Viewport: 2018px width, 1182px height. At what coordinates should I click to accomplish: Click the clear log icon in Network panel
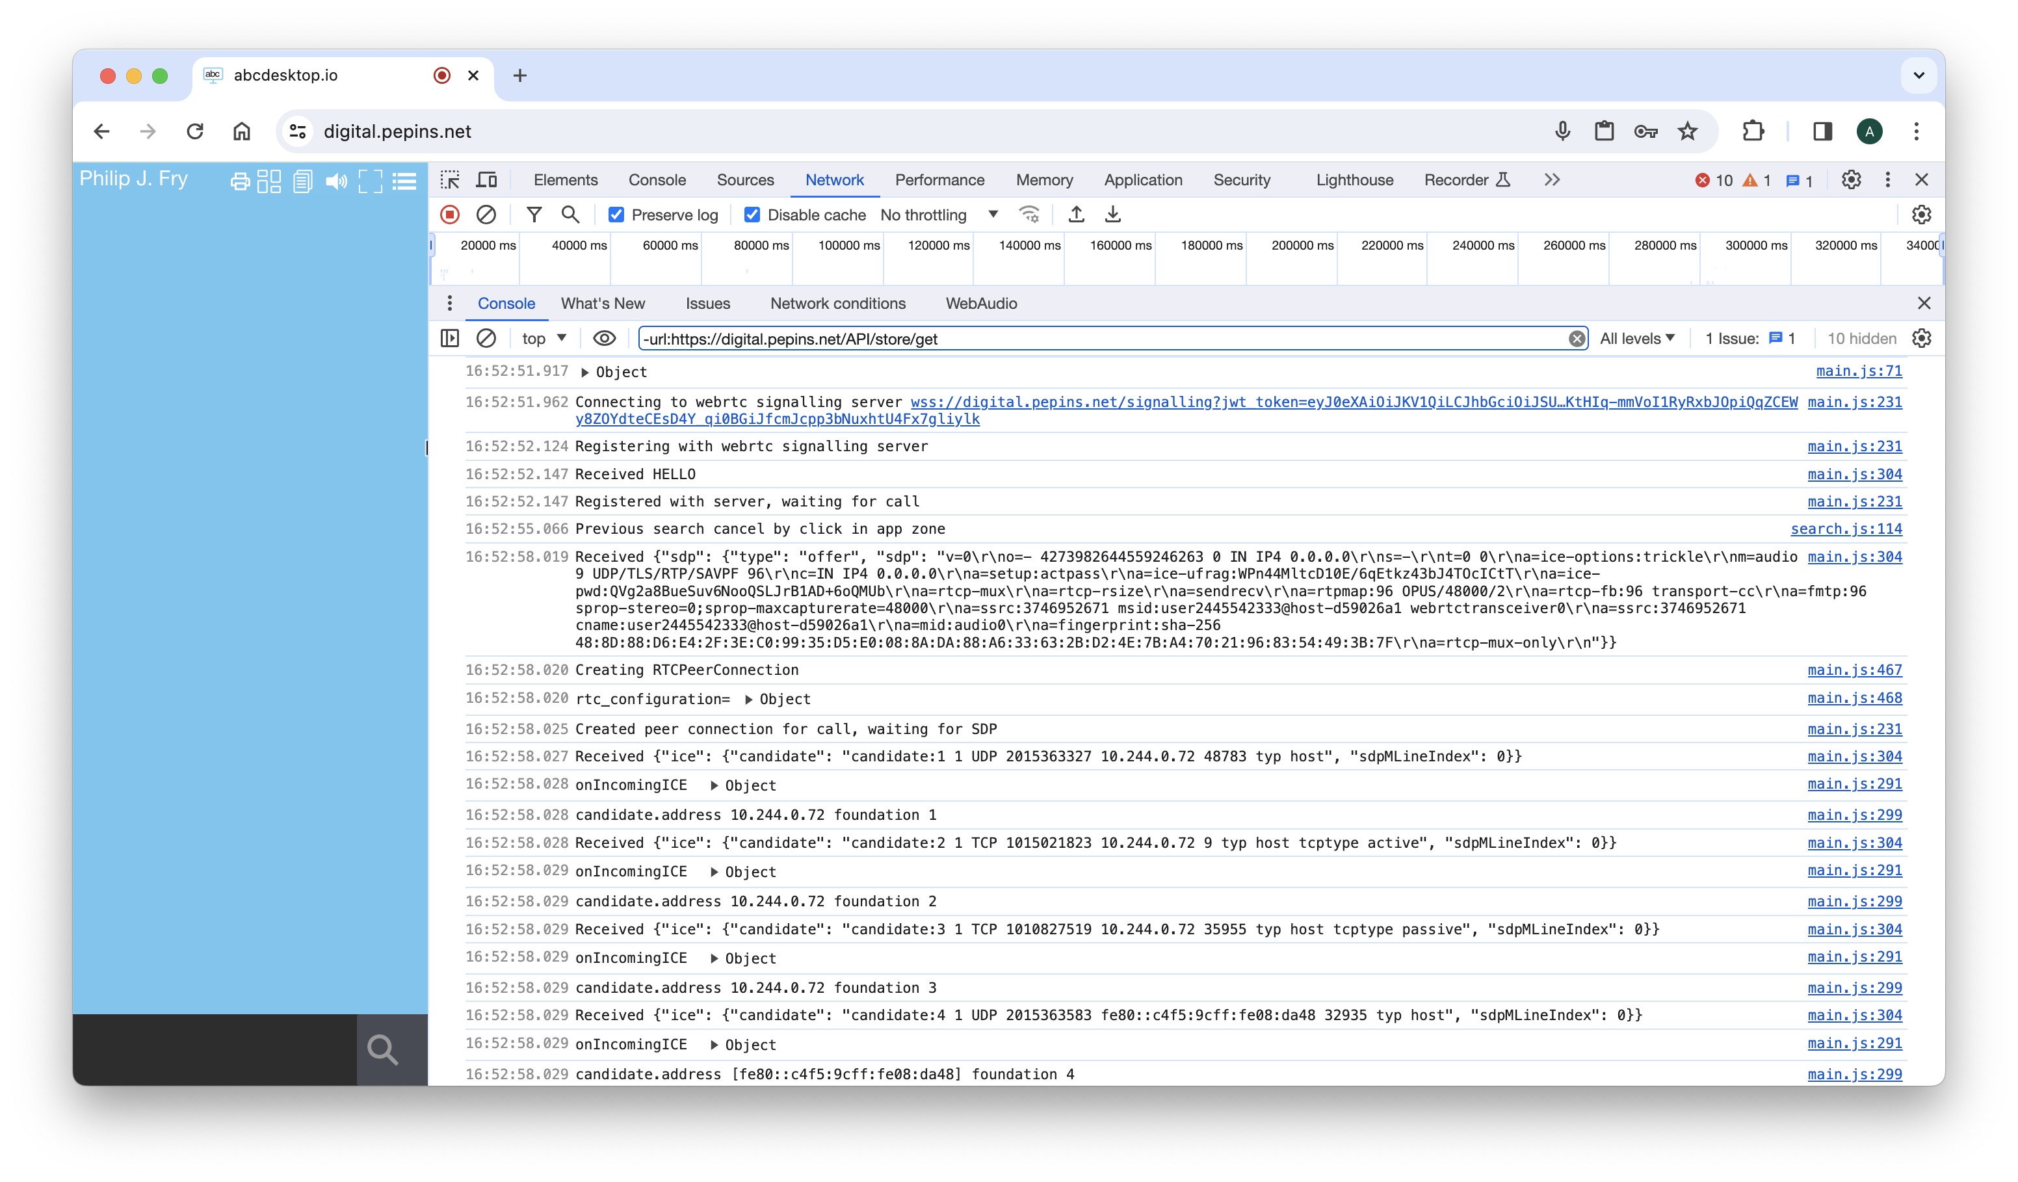coord(485,214)
